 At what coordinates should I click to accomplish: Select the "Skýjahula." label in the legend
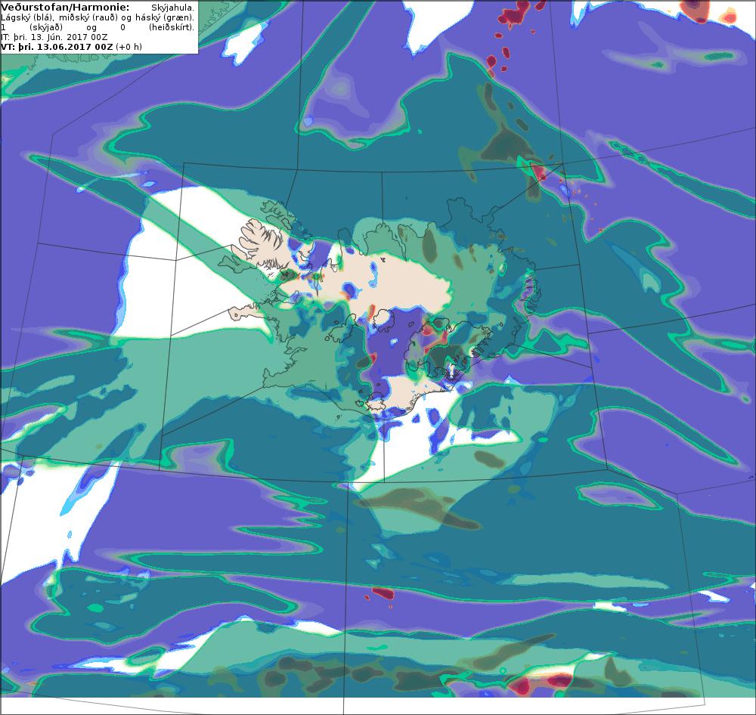172,8
